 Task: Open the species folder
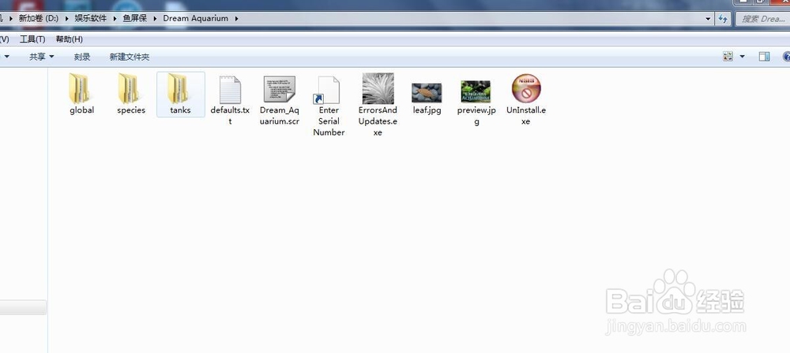click(130, 94)
